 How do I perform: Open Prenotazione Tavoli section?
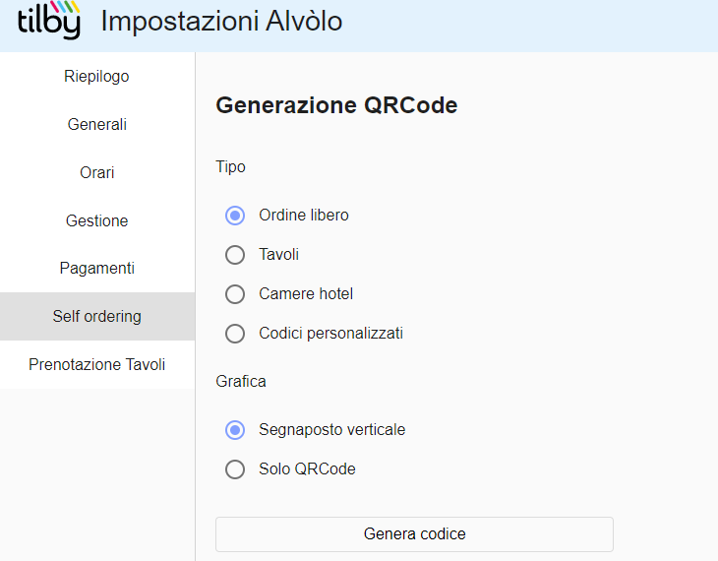coord(97,364)
